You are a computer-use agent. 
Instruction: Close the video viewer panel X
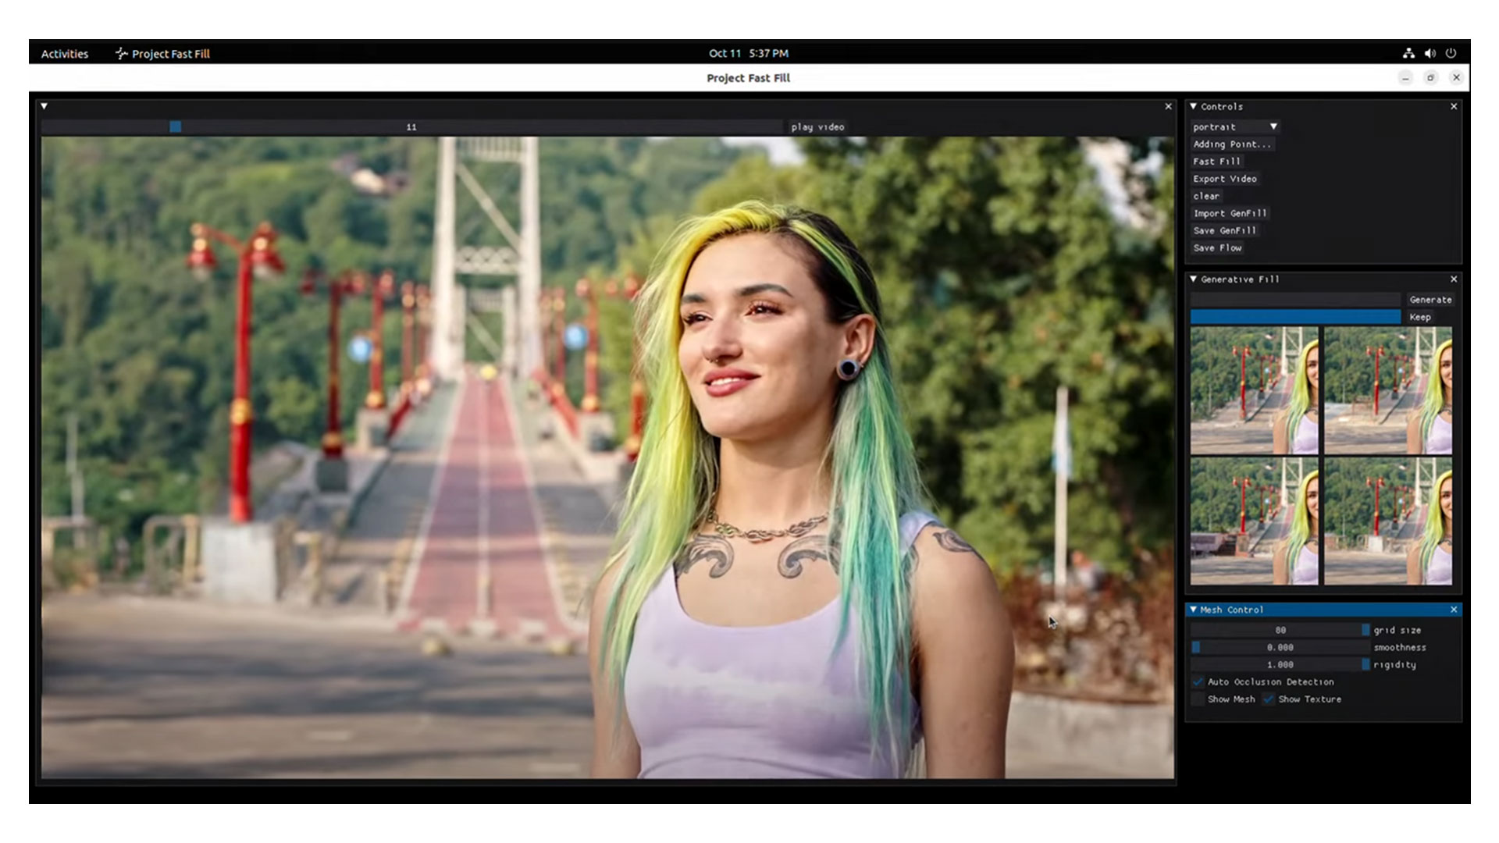[x=1168, y=106]
